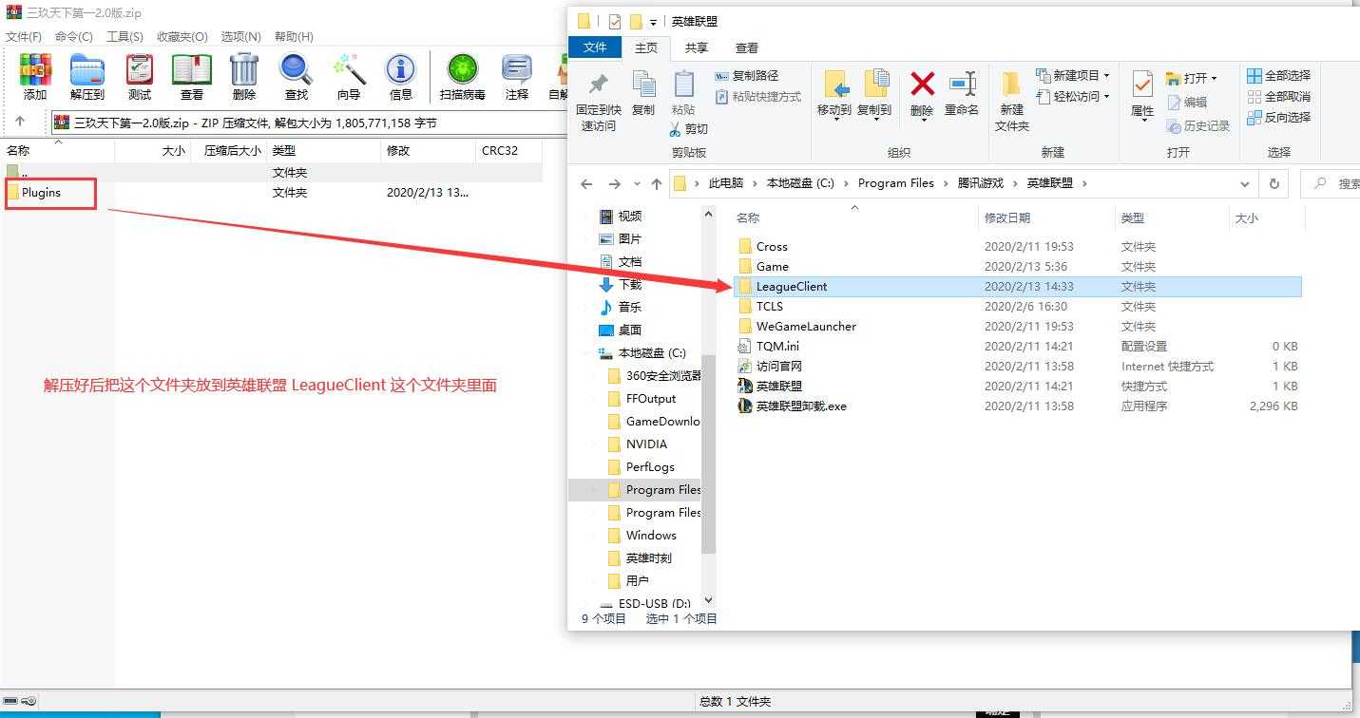This screenshot has height=718, width=1360.
Task: Switch to the 主页 ribbon tab
Action: click(x=646, y=47)
